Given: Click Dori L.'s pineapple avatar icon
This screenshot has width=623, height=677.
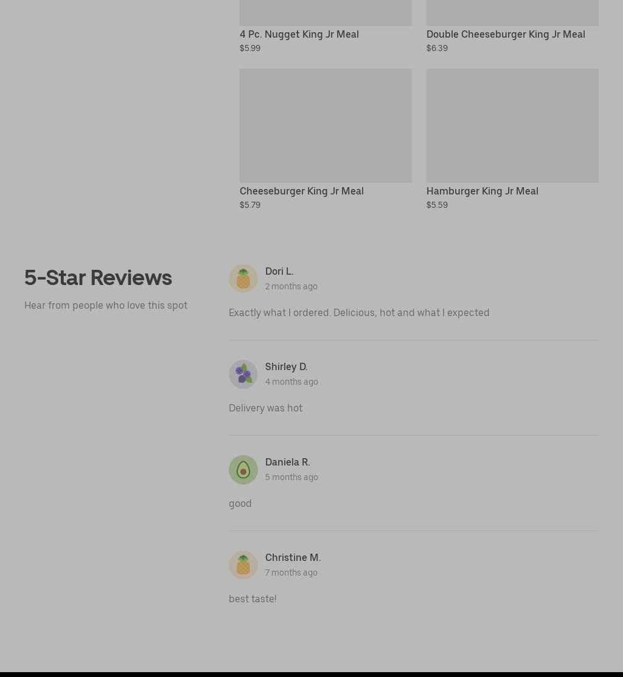Looking at the screenshot, I should coord(243,278).
